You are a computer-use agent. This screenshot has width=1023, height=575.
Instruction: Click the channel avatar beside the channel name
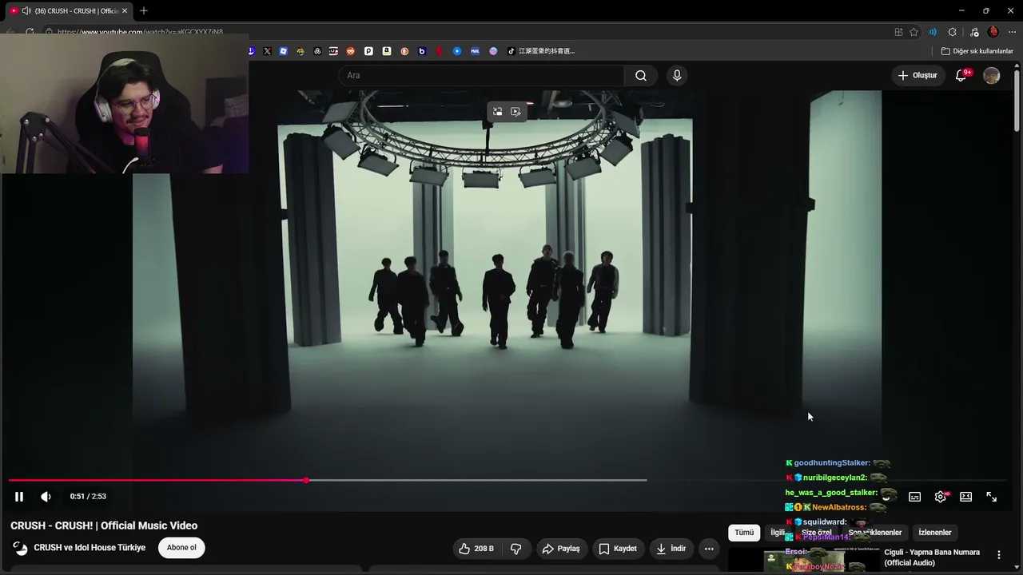pyautogui.click(x=21, y=548)
